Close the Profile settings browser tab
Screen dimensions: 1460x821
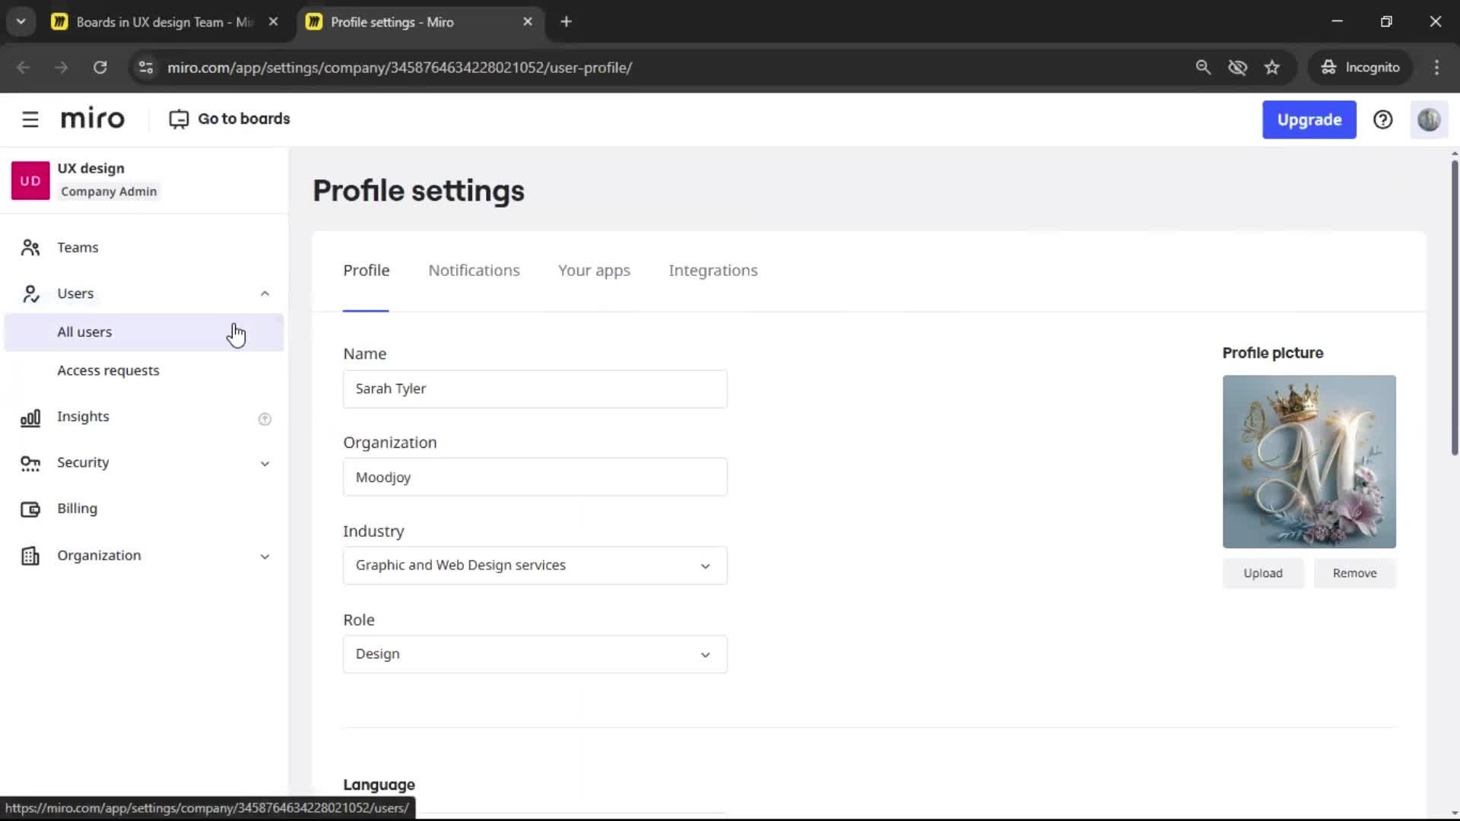(528, 22)
